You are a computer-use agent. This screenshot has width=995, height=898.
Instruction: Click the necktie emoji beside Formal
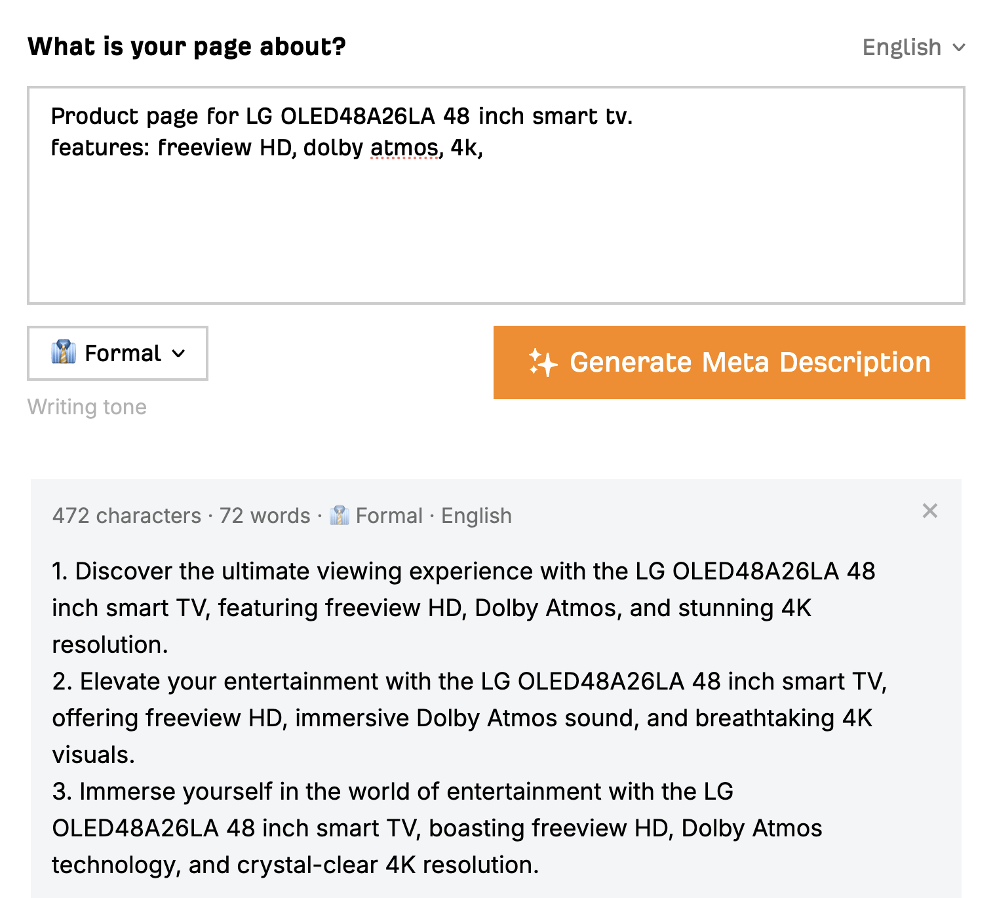[64, 353]
